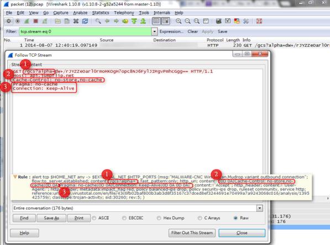Select packet 1 HTTP GET row
330x245 pixels.
[x=167, y=45]
